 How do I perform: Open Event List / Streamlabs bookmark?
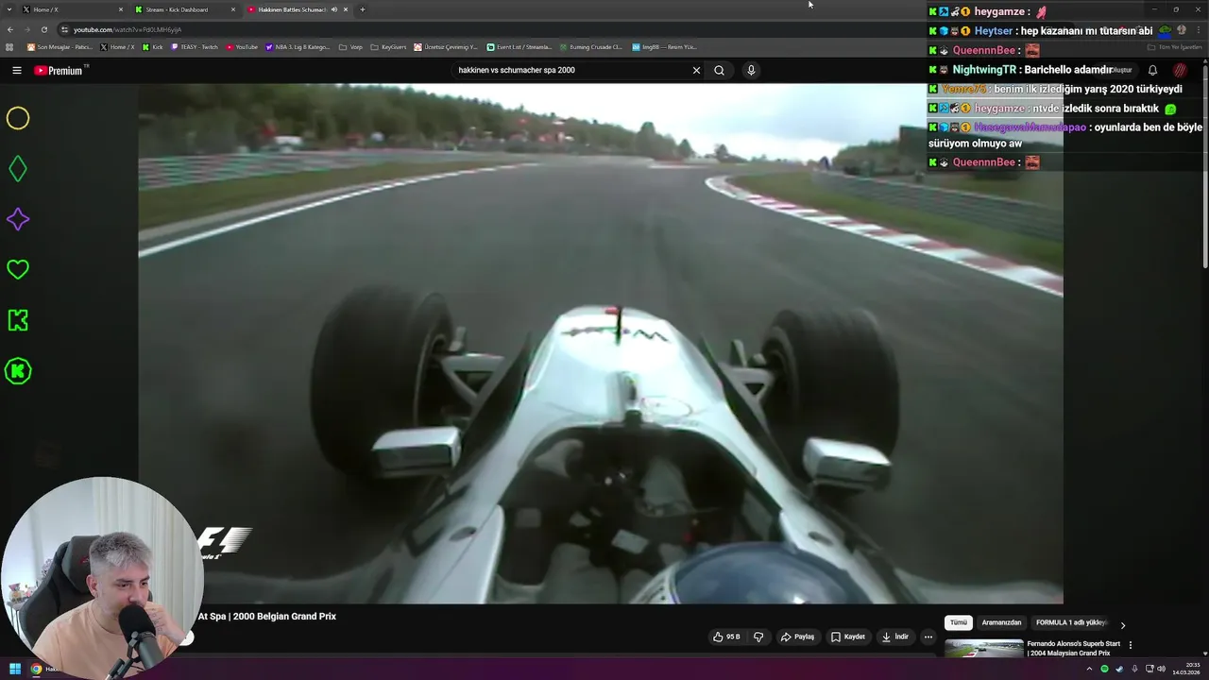coord(519,46)
